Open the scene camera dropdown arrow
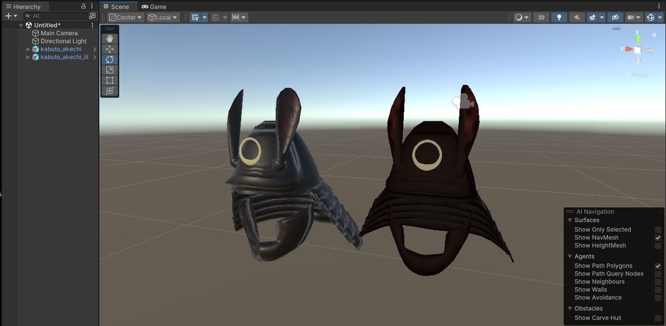666x326 pixels. (639, 18)
